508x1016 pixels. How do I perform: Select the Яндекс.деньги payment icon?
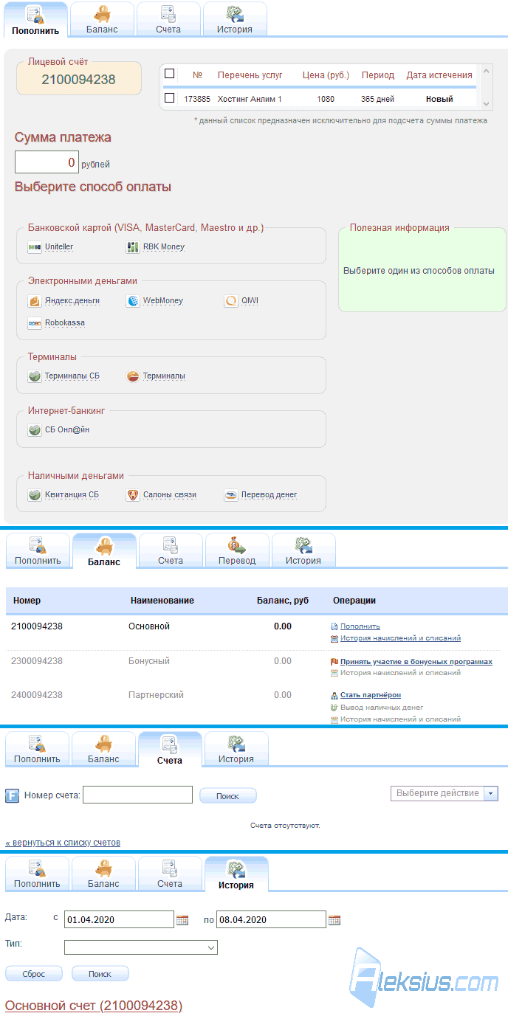(x=35, y=301)
